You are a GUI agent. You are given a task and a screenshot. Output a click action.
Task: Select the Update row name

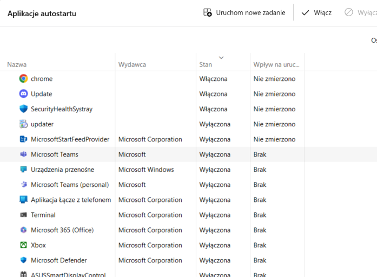click(41, 94)
